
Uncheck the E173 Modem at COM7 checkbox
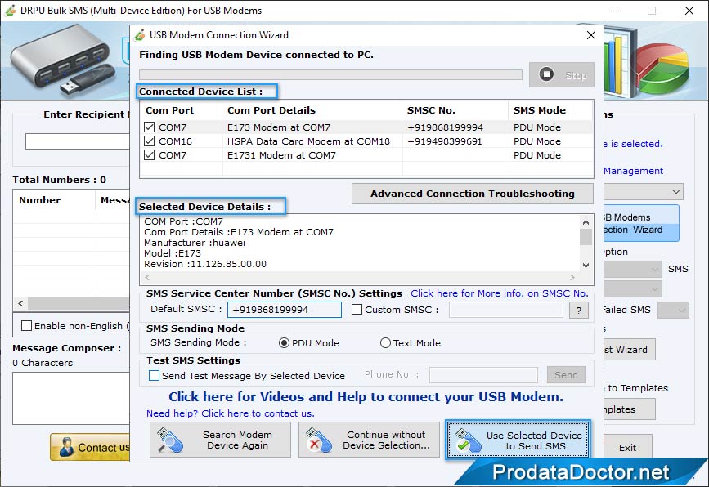point(149,127)
